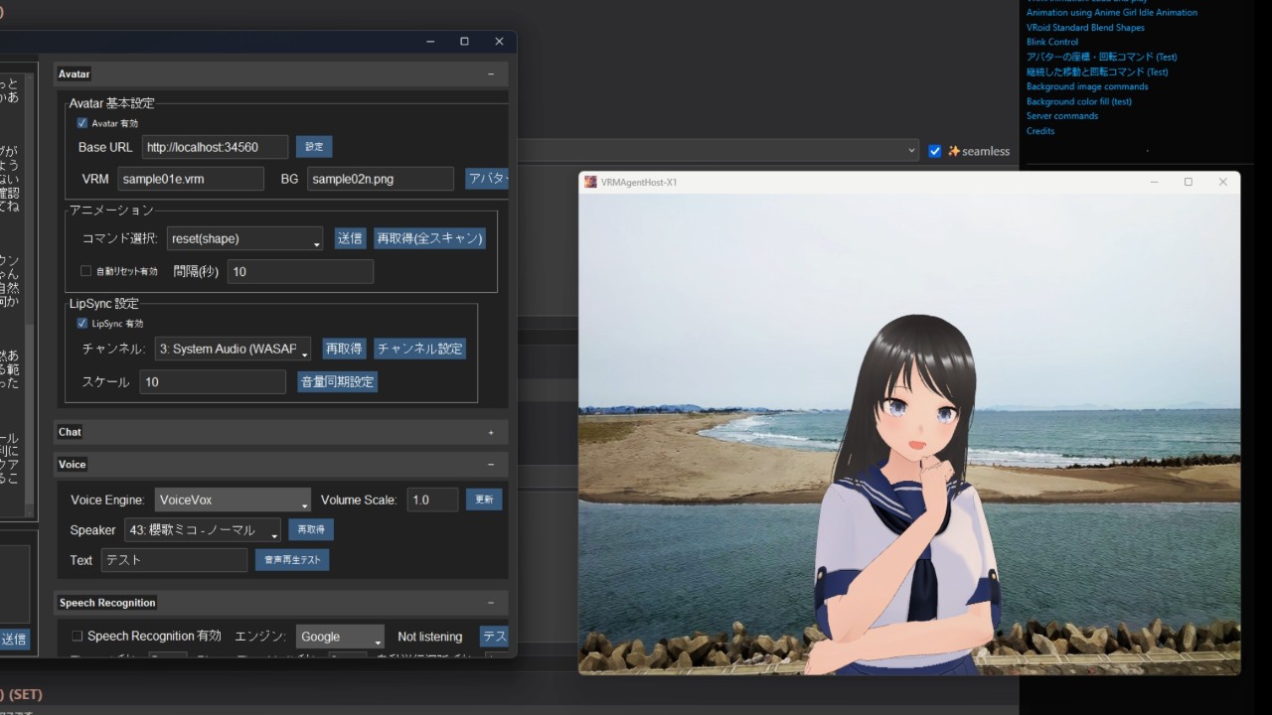Uncheck the seamless checkbox
1272x715 pixels.
(934, 151)
